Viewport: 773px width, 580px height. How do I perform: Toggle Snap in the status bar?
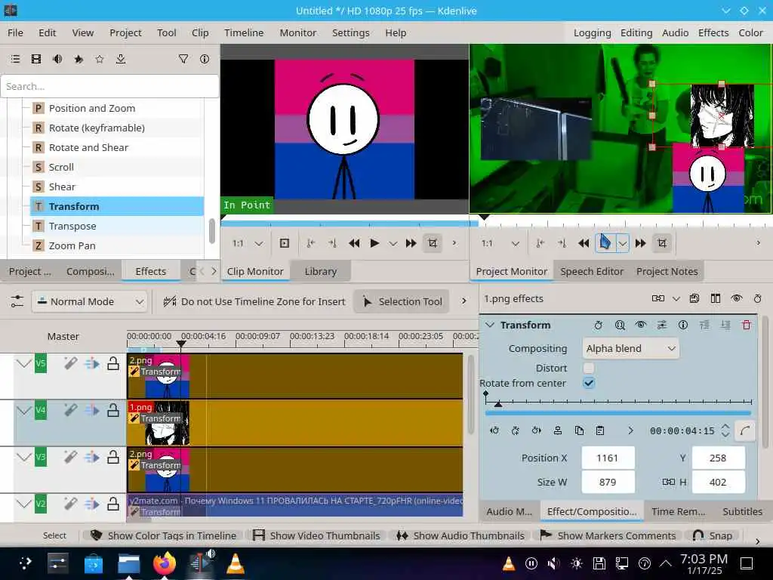tap(713, 535)
